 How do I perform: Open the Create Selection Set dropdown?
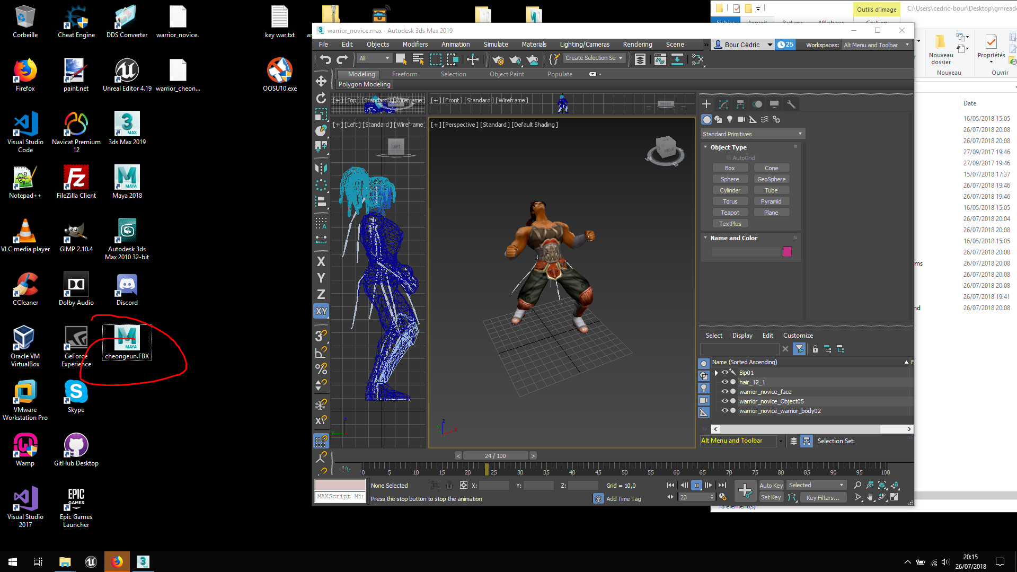tap(594, 58)
